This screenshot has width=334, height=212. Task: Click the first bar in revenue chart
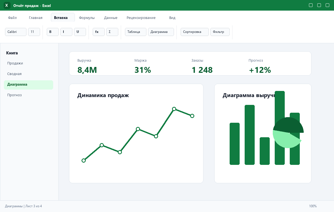click(x=235, y=144)
